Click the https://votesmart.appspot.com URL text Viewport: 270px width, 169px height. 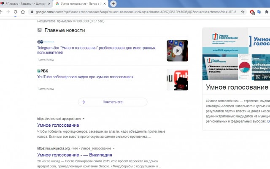(x=59, y=119)
